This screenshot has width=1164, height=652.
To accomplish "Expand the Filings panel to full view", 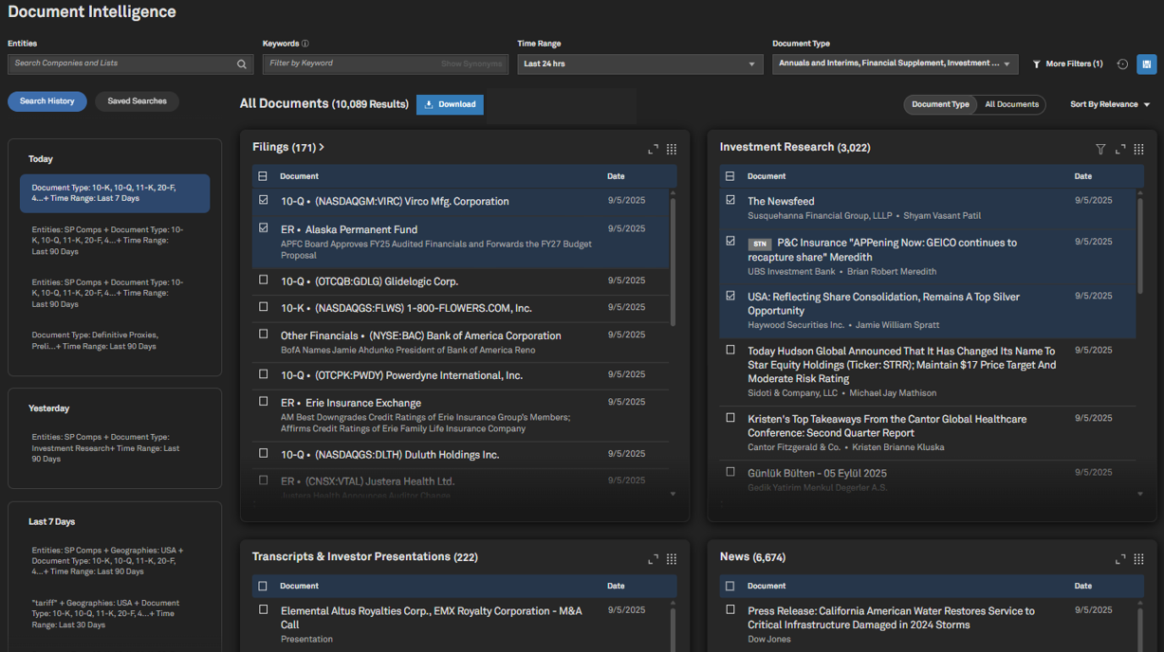I will tap(653, 149).
